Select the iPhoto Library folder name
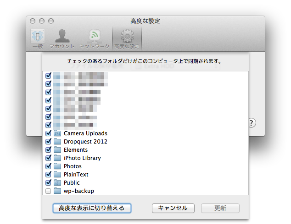 tap(82, 158)
